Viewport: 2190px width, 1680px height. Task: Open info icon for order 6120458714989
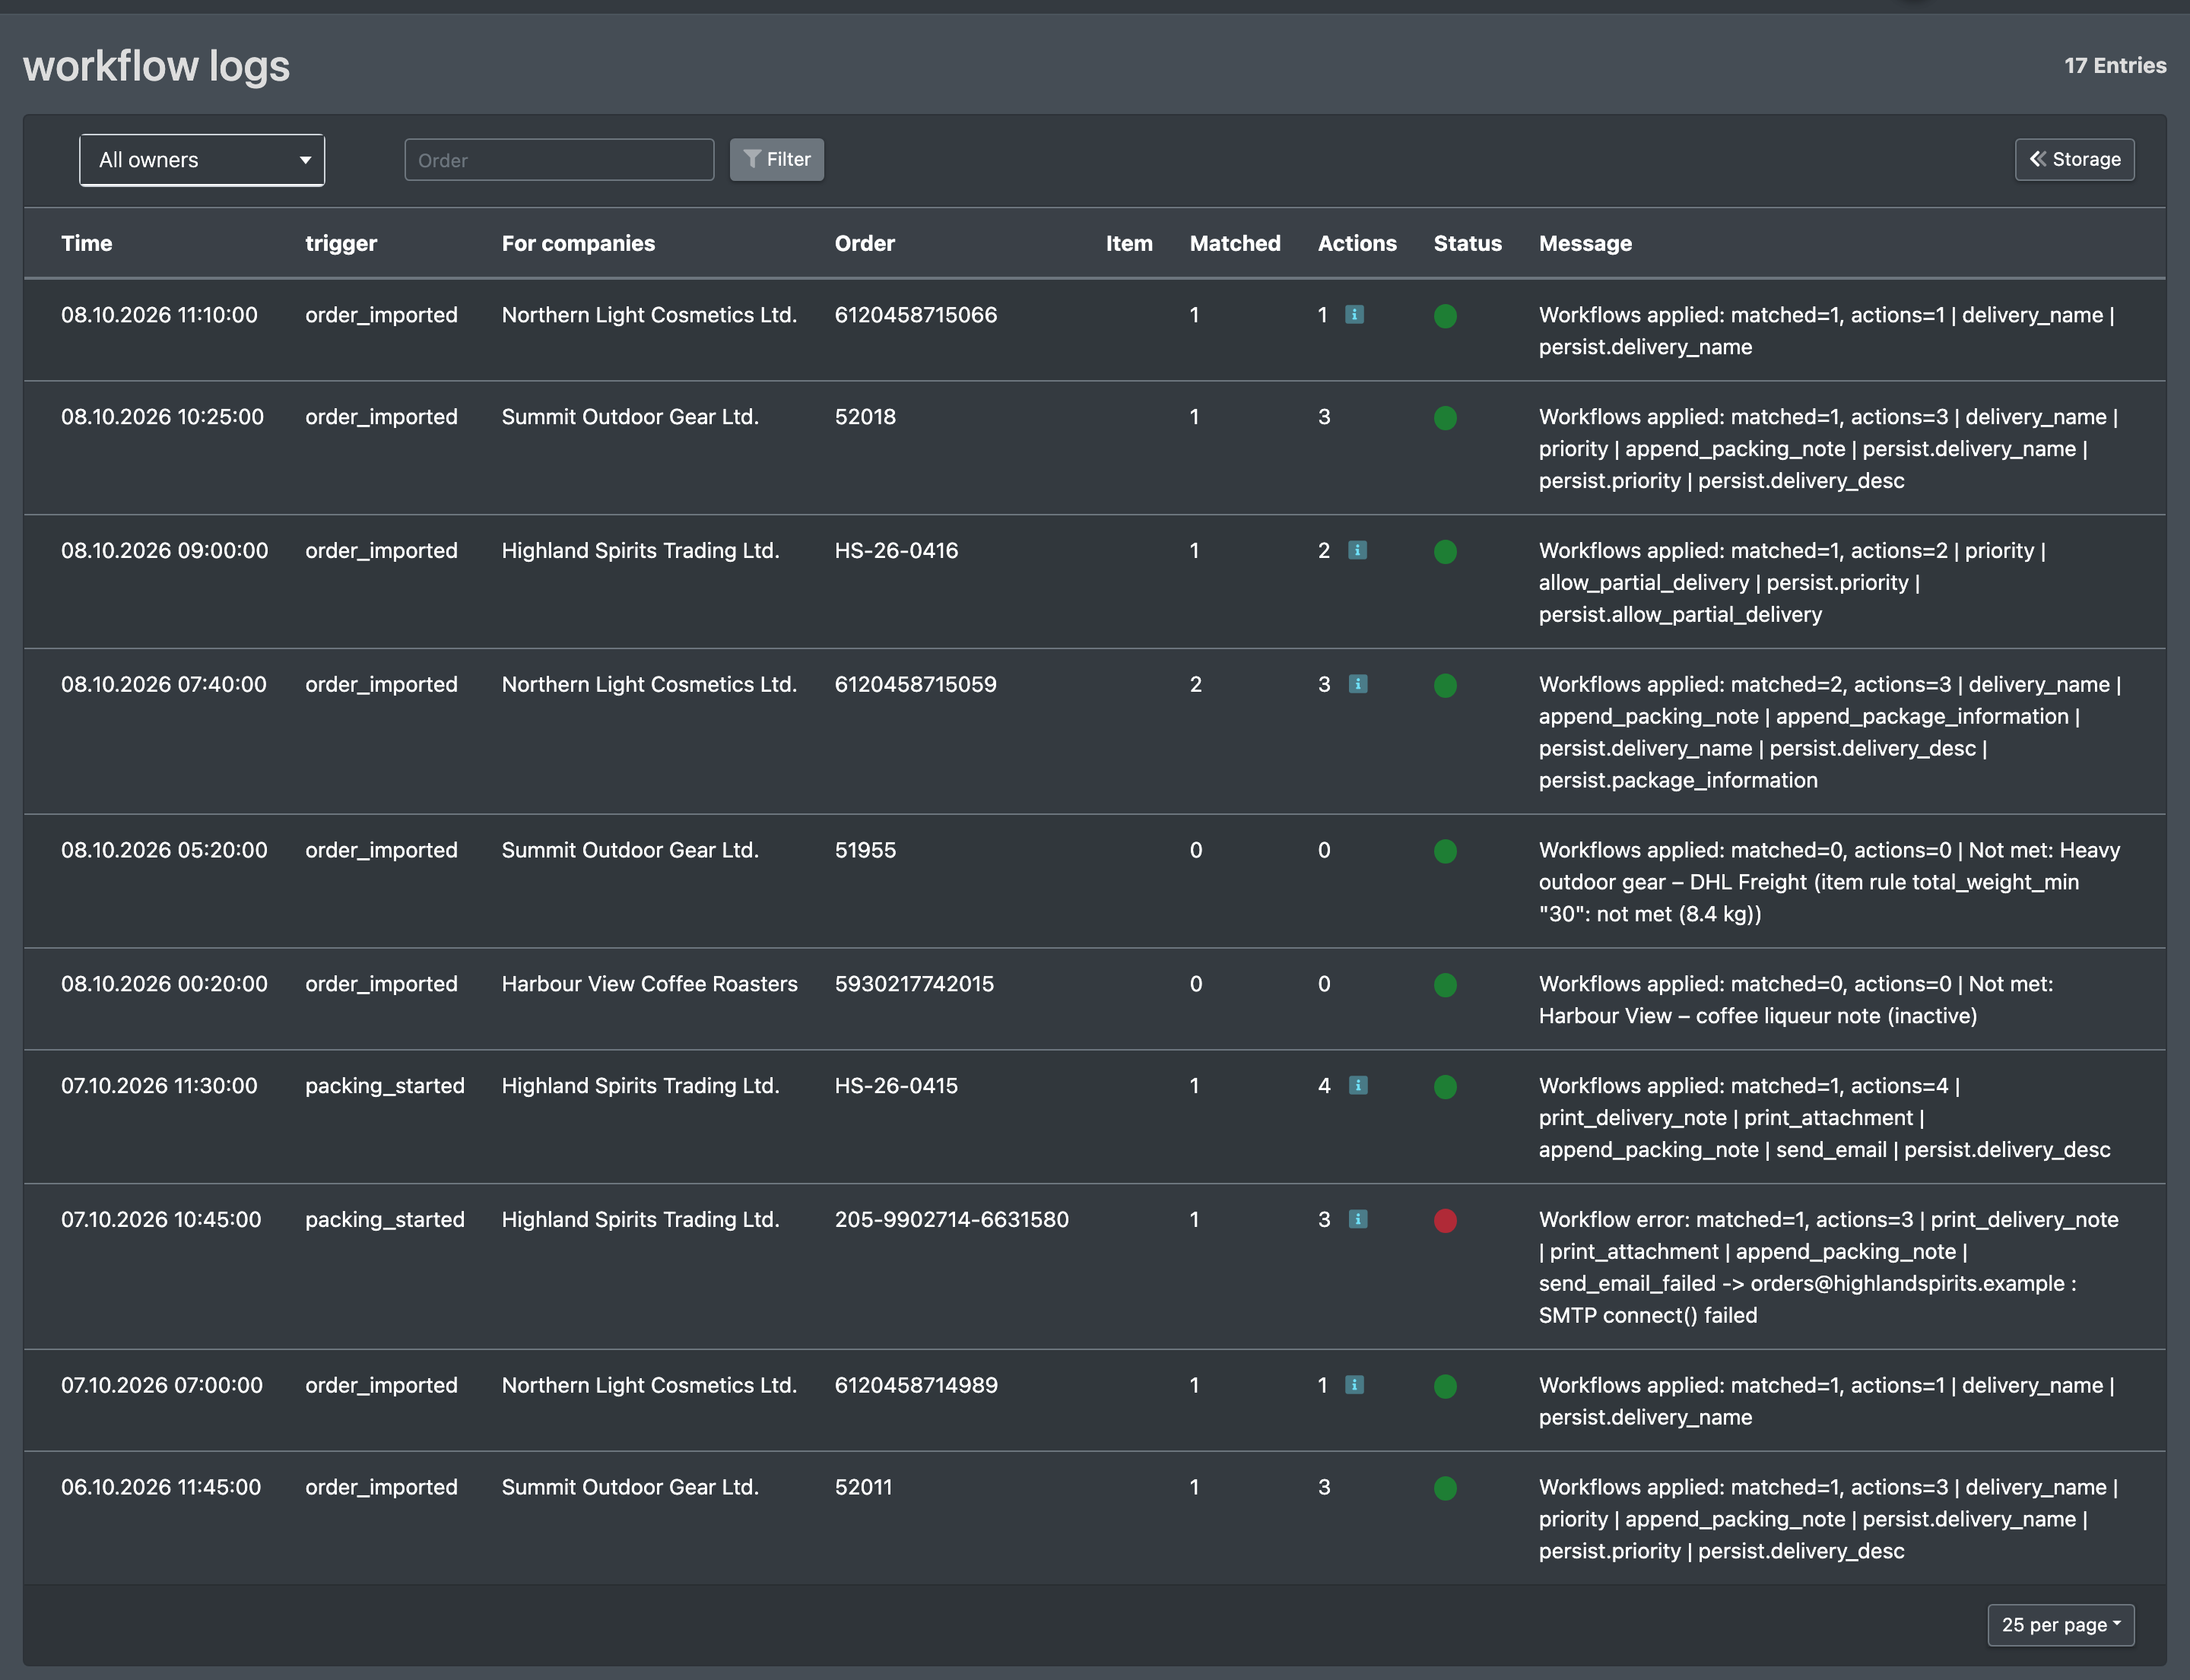point(1354,1385)
